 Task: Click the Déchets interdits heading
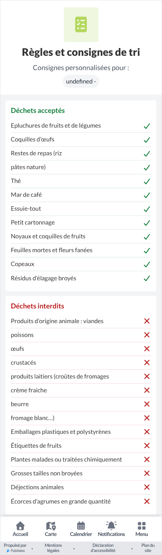coord(38,306)
